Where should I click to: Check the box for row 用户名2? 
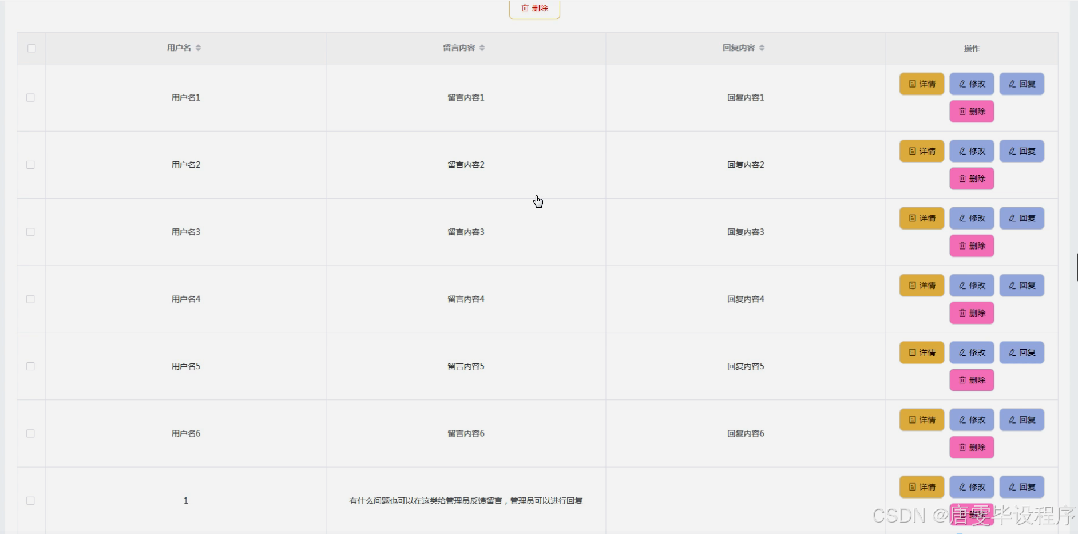click(x=31, y=165)
